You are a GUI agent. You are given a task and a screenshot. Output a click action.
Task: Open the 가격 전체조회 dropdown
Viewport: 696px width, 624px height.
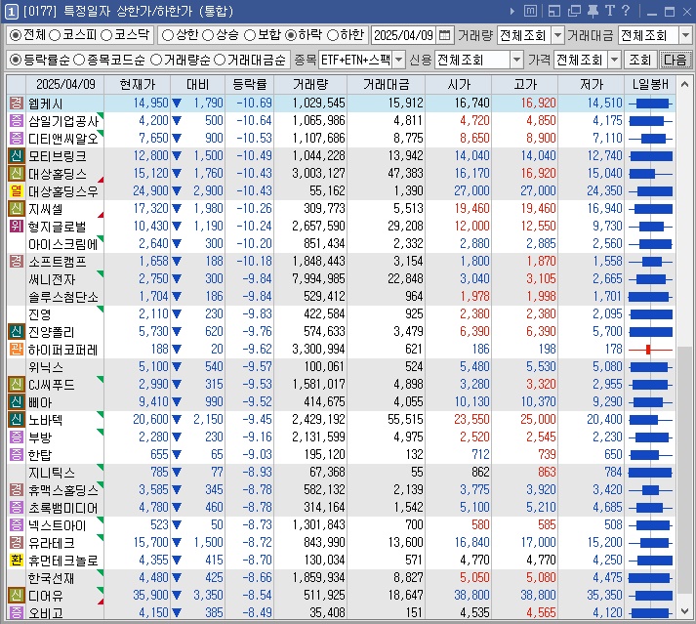point(614,60)
